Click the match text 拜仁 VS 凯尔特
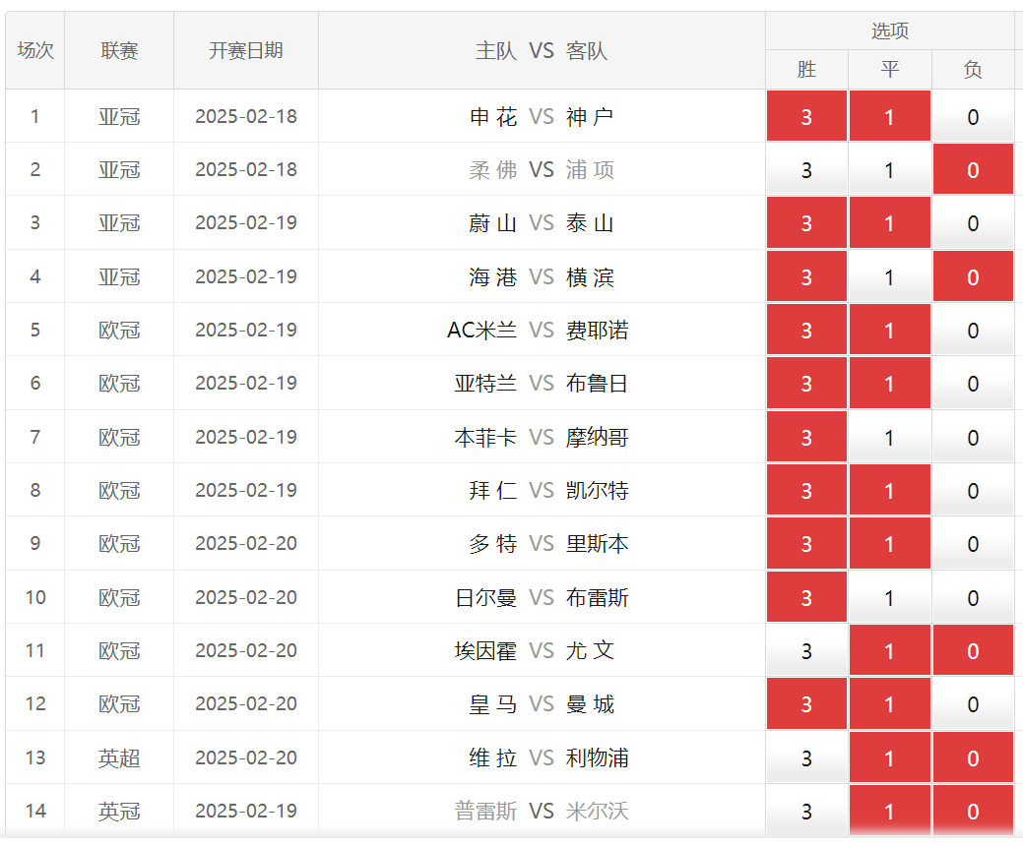 pos(548,491)
